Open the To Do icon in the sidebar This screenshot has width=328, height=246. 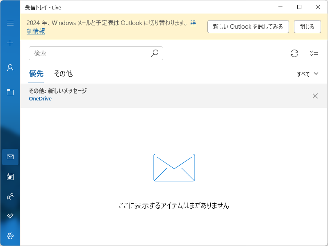(10, 216)
